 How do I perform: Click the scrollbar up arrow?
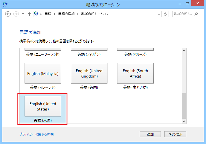pyautogui.click(x=184, y=51)
